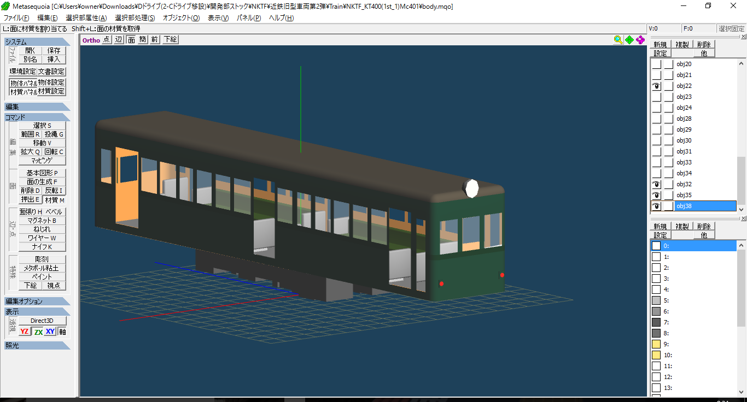The width and height of the screenshot is (747, 402).
Task: Select the ペイント paint command
Action: click(42, 277)
